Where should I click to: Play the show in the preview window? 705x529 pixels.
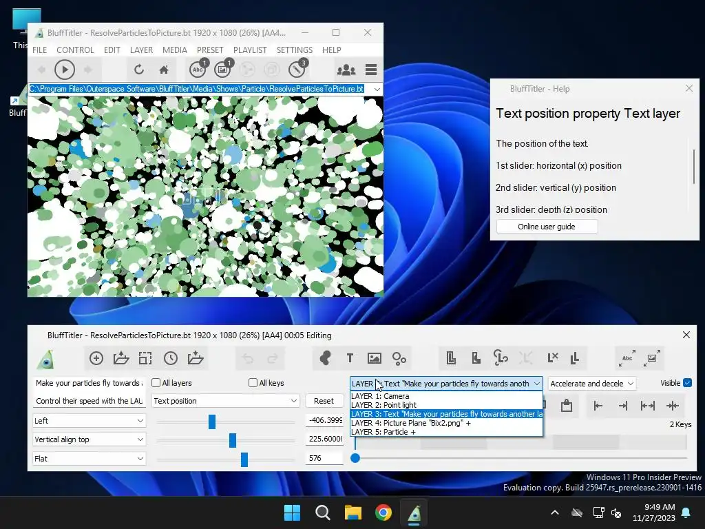(64, 70)
